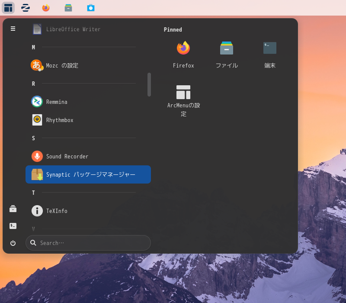The image size is (346, 303).
Task: Click the search magnifier icon
Action: (x=33, y=243)
